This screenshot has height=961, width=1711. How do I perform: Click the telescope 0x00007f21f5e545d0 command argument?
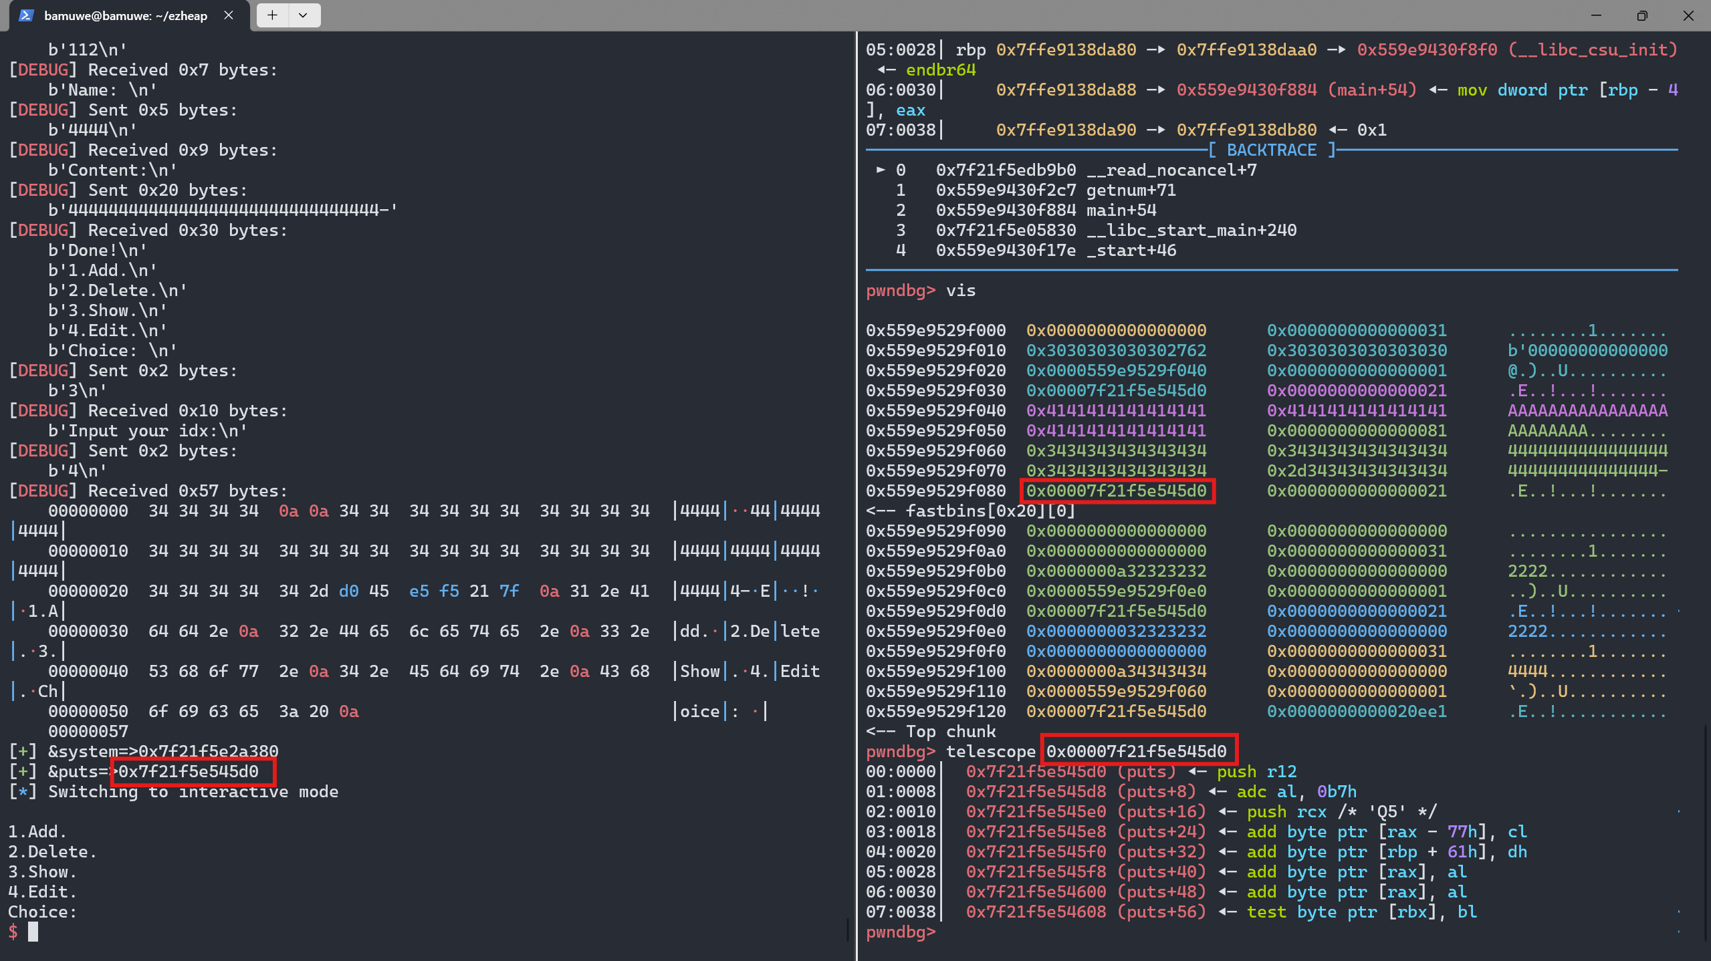(x=1137, y=751)
